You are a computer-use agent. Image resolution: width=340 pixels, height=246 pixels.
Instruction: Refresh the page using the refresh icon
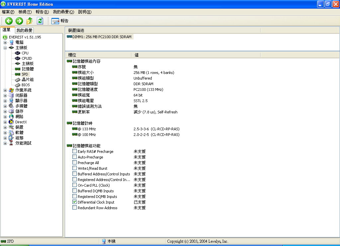coord(40,21)
